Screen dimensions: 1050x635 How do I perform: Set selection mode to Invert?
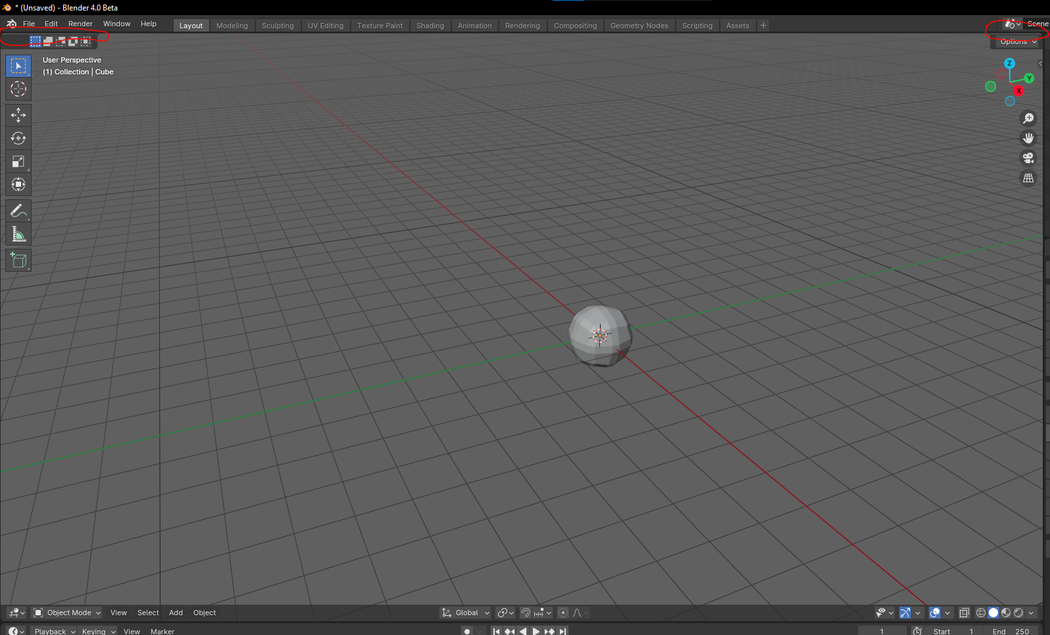(73, 41)
